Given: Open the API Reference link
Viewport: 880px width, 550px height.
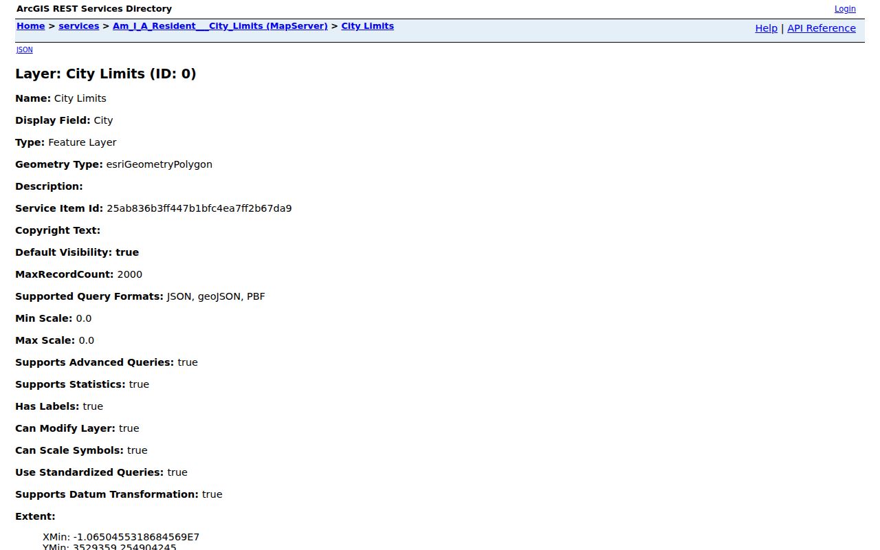Looking at the screenshot, I should pos(821,28).
